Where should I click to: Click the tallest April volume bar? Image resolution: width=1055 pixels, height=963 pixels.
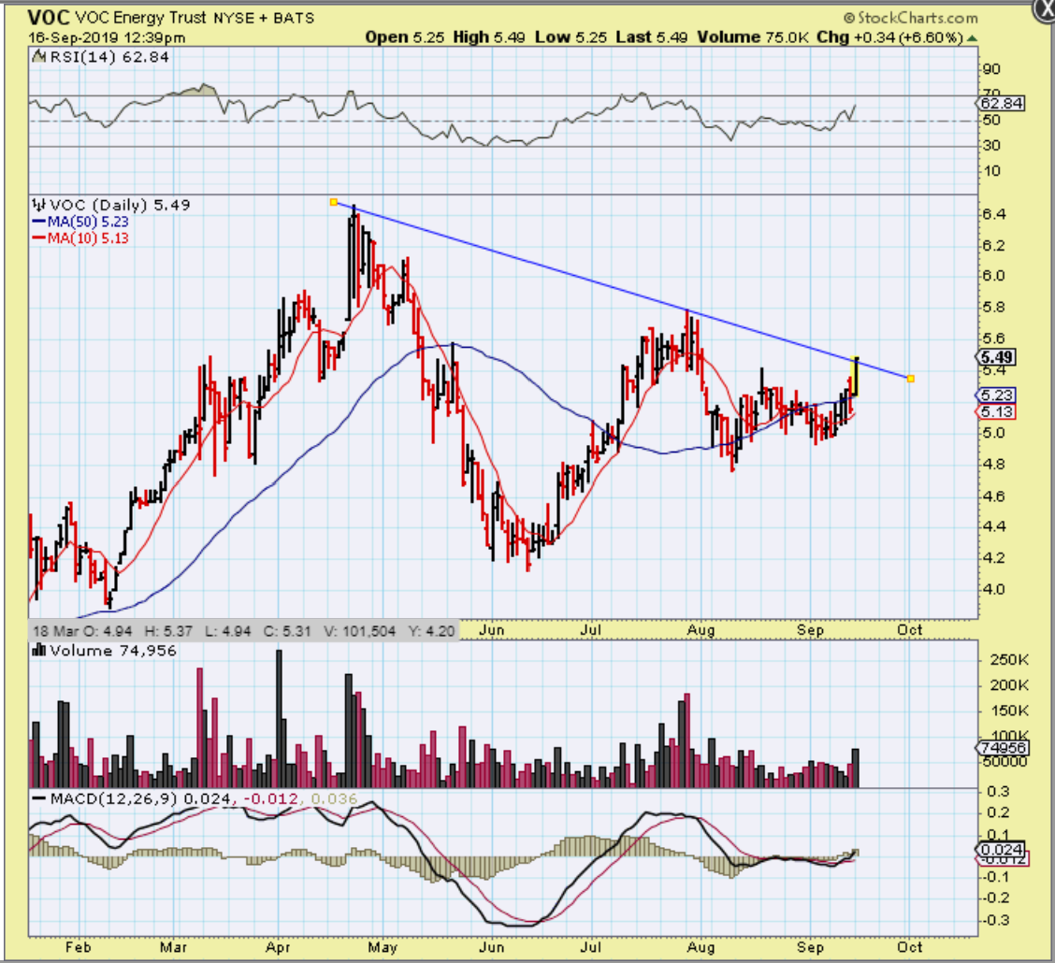(280, 718)
